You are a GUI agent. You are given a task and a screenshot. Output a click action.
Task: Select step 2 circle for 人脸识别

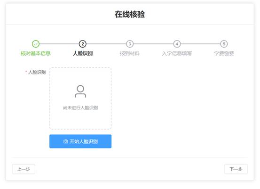click(x=83, y=44)
